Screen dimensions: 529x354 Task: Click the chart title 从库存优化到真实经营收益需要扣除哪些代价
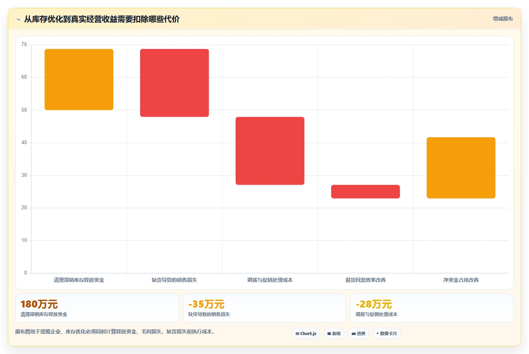point(102,19)
